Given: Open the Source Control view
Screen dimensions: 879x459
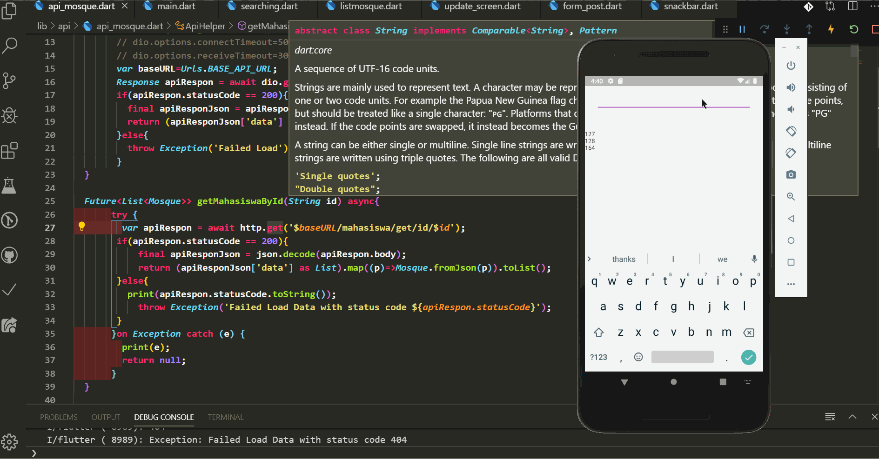Looking at the screenshot, I should point(9,80).
